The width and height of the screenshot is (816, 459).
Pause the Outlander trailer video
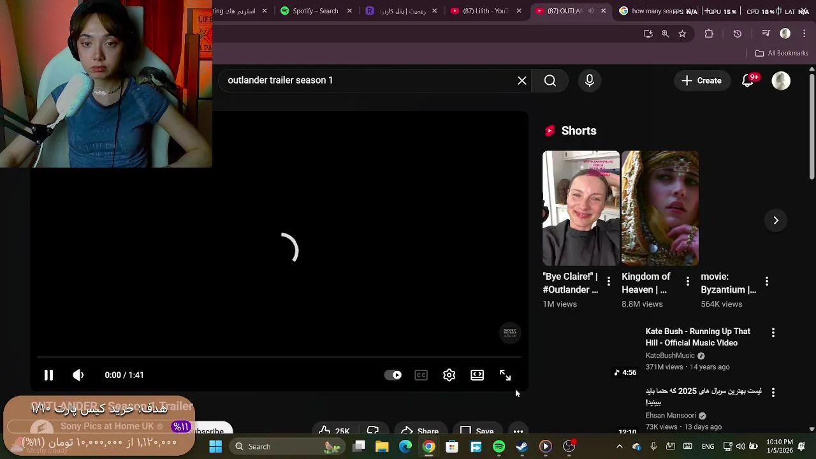48,375
